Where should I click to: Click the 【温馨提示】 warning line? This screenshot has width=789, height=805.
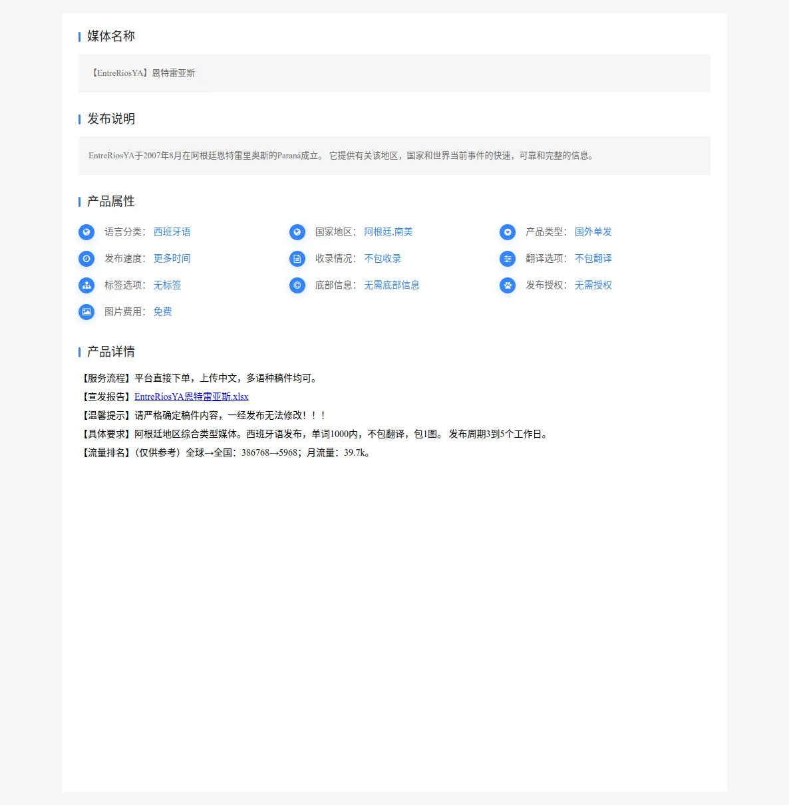[x=203, y=415]
